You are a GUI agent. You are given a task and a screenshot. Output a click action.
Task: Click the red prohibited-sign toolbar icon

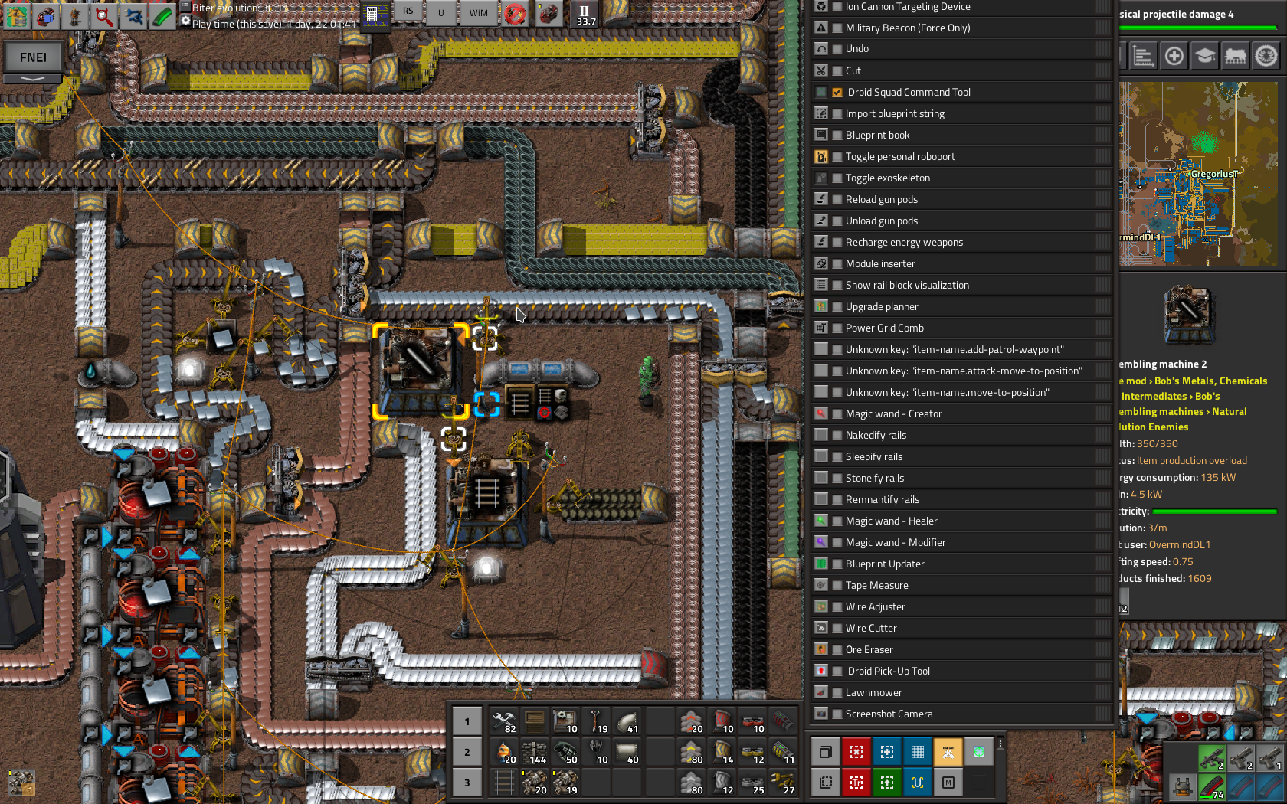click(516, 14)
